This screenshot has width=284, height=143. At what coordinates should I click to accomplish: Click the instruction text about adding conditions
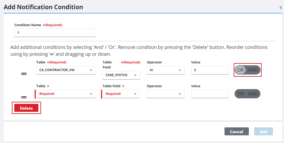click(139, 51)
